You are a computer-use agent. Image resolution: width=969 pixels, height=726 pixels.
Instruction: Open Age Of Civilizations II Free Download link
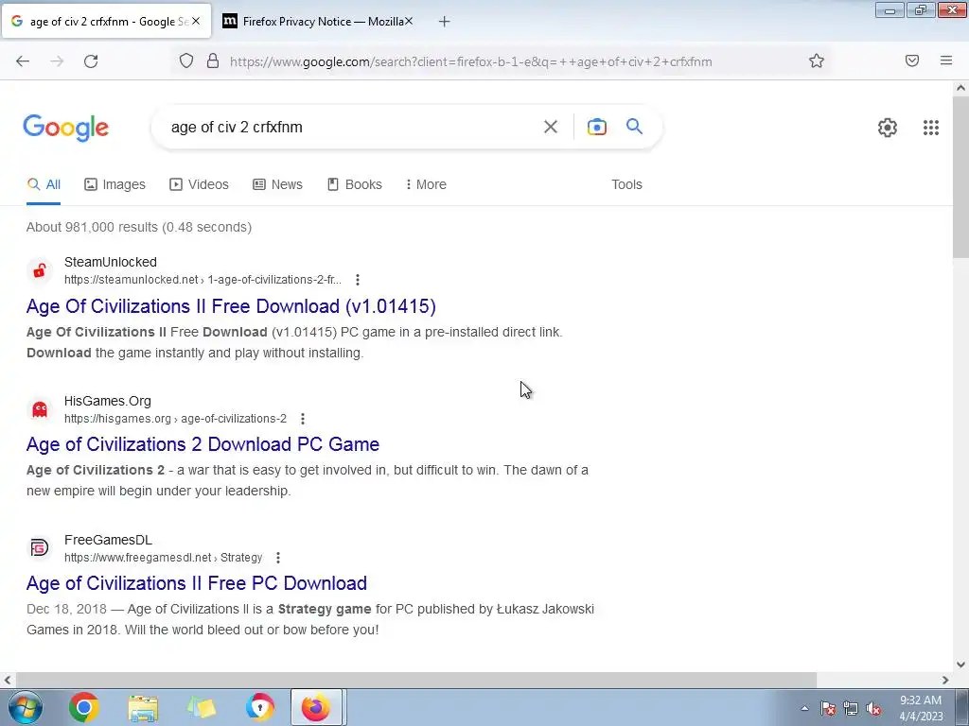(x=231, y=306)
